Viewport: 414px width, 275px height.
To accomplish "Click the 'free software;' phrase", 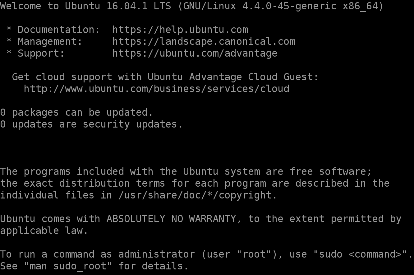I will point(331,172).
